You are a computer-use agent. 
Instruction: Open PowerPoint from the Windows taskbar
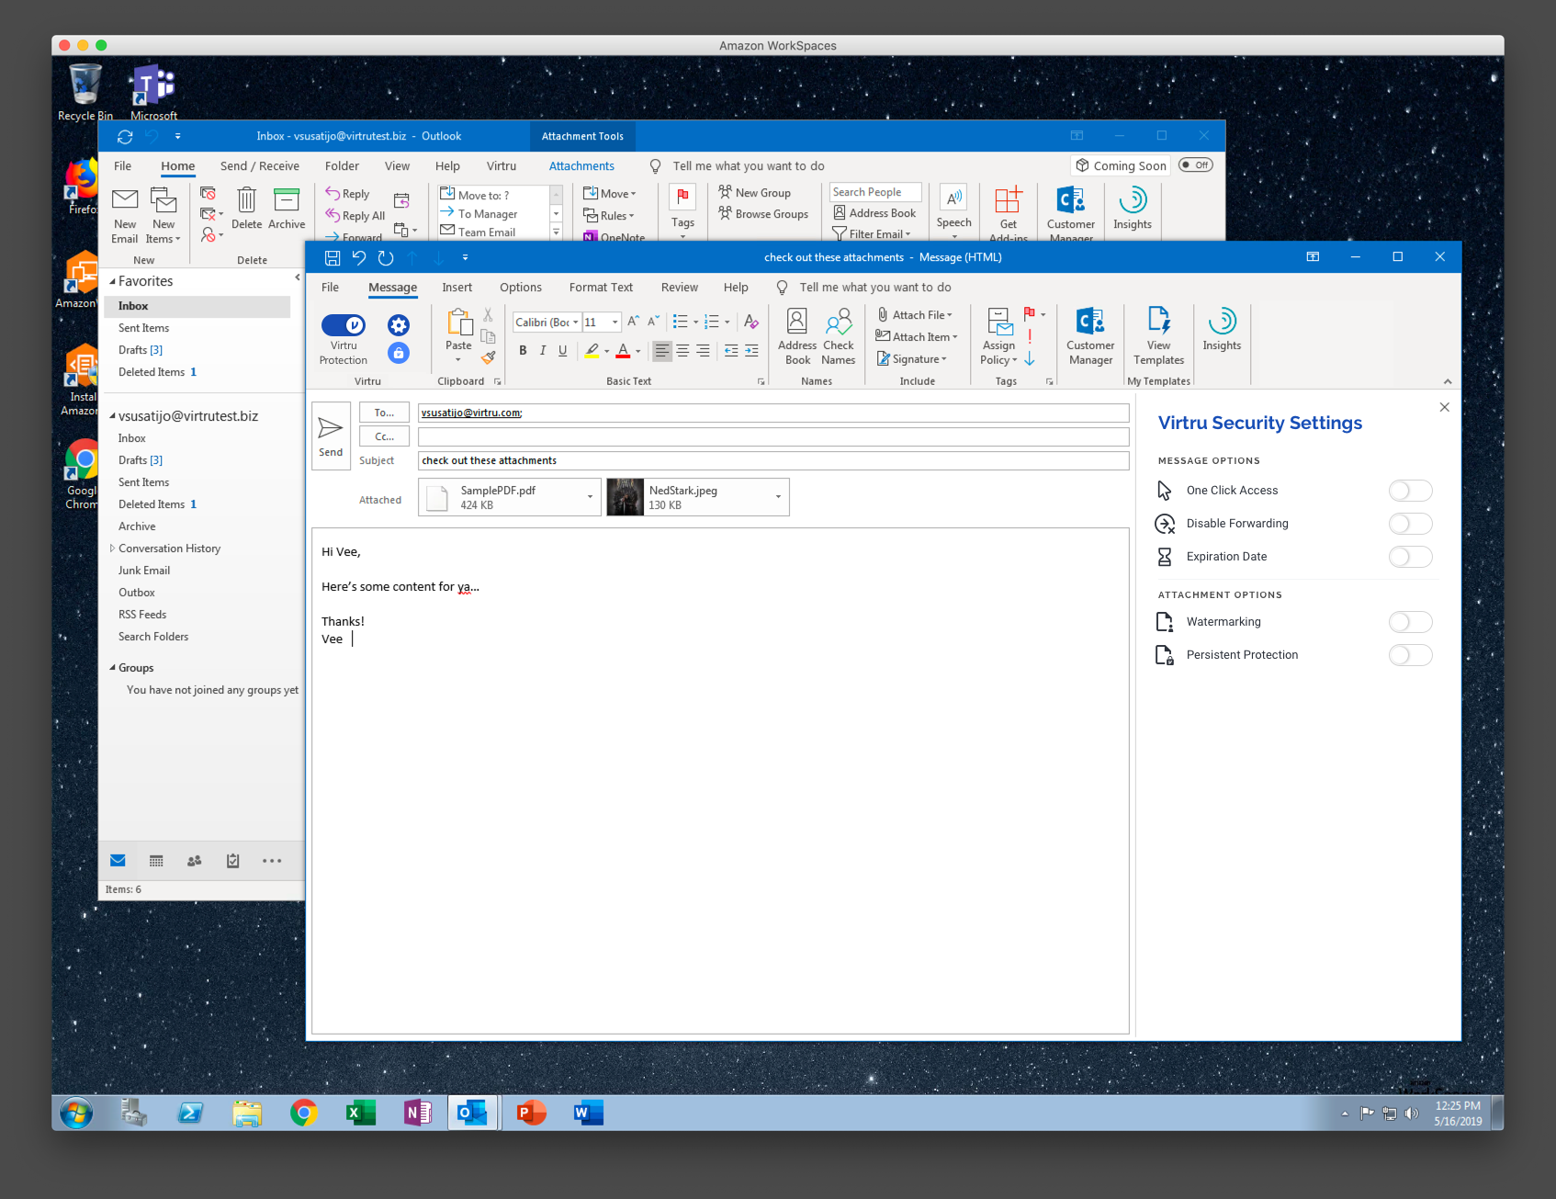click(x=531, y=1113)
